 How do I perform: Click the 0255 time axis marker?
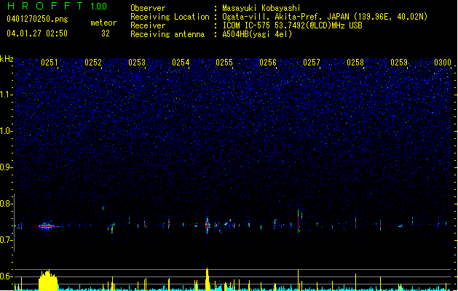[x=224, y=63]
